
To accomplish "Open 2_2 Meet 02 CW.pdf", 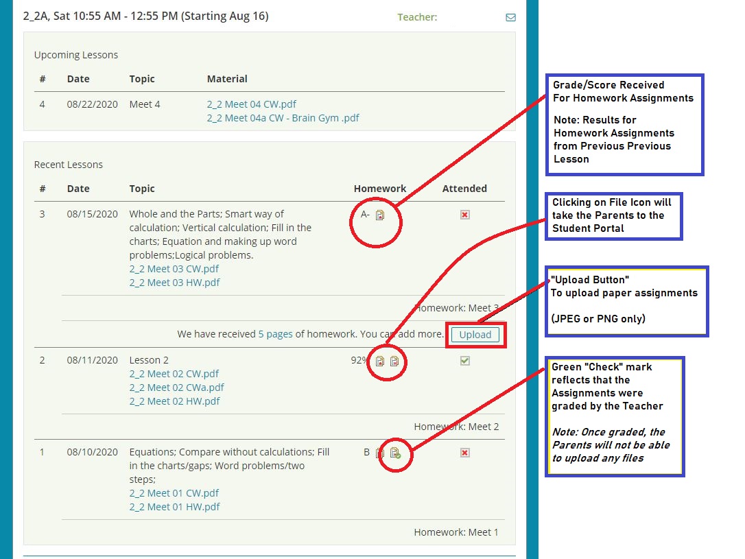I will click(174, 374).
